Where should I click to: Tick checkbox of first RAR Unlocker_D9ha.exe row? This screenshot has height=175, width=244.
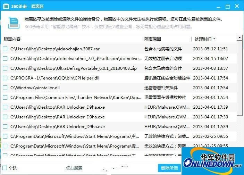(x=5, y=107)
